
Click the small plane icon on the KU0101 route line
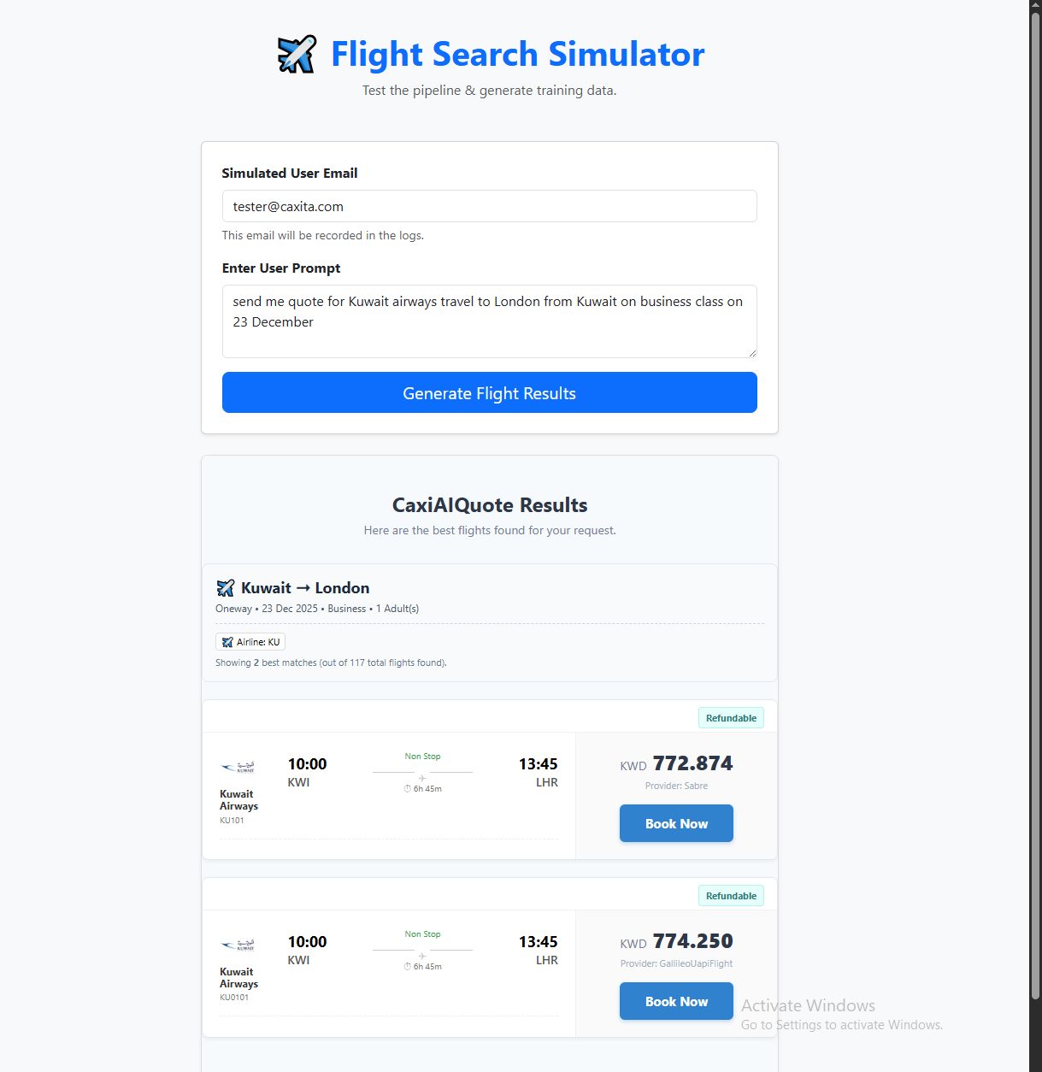(x=422, y=956)
